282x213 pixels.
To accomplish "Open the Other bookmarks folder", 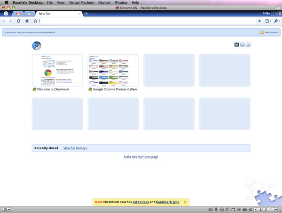I will pyautogui.click(x=269, y=32).
